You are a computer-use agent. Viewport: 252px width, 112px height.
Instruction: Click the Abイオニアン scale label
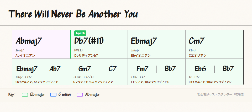click(x=25, y=56)
